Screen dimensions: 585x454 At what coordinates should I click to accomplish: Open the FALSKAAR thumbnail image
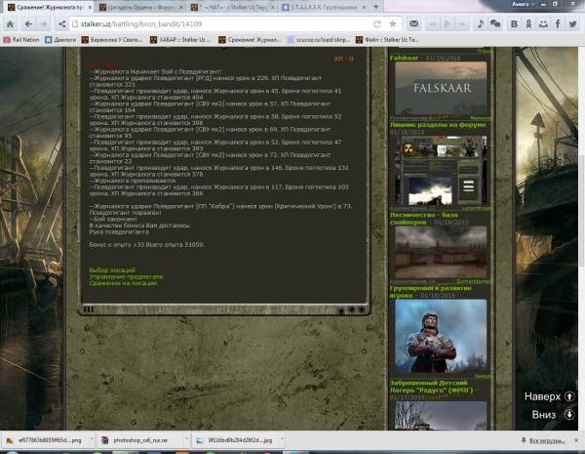tap(441, 88)
